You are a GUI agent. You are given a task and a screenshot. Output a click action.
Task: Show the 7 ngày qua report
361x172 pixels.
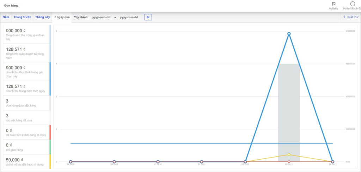(x=62, y=17)
